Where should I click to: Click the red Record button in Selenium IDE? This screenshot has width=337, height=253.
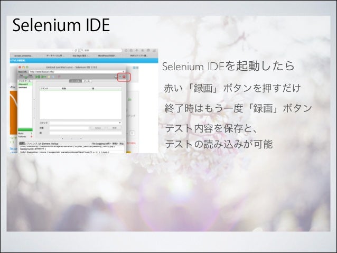[x=124, y=77]
